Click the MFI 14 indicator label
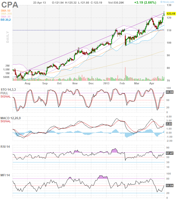177x200 pixels. pos(5,175)
